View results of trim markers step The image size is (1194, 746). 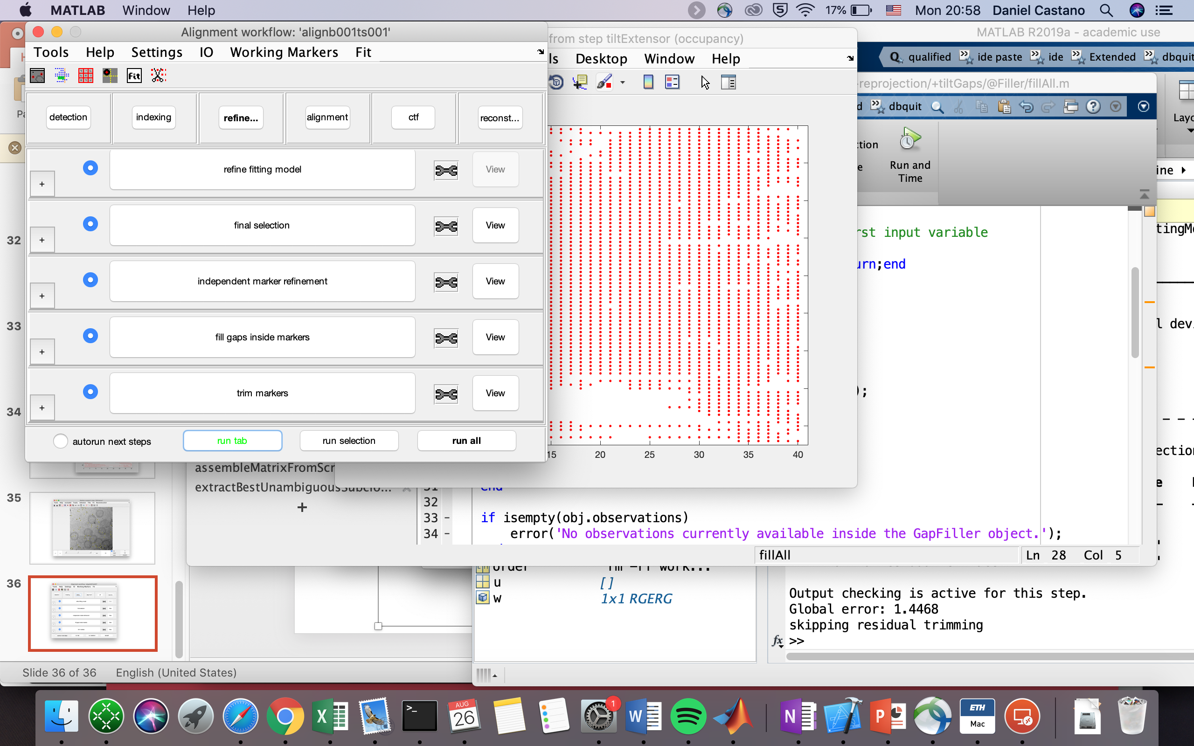[x=495, y=393]
